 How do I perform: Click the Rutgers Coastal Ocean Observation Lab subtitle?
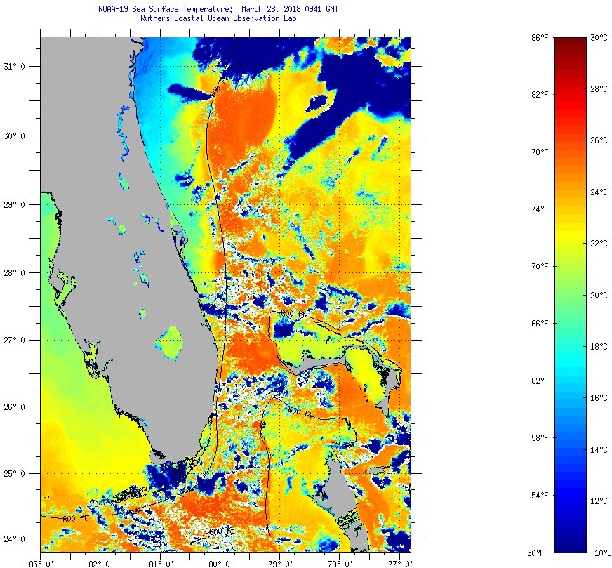coord(218,18)
